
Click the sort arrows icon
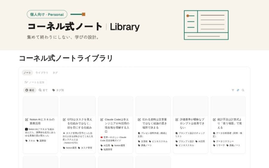pyautogui.click(x=238, y=90)
